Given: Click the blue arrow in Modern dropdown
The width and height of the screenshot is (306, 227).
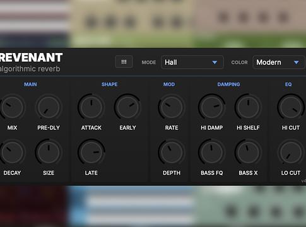Looking at the screenshot, I should pyautogui.click(x=297, y=62).
